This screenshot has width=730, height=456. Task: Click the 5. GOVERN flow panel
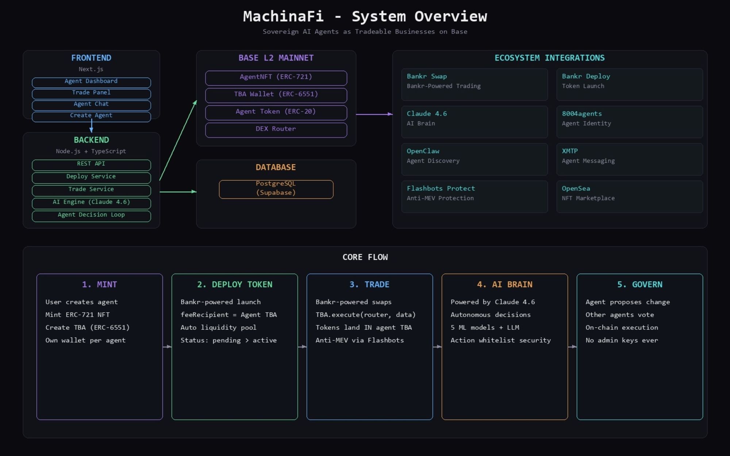point(639,346)
